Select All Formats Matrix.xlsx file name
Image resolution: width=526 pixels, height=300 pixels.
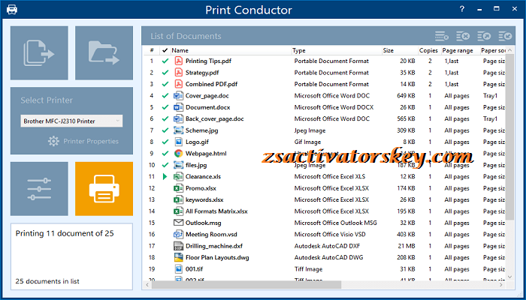point(216,211)
